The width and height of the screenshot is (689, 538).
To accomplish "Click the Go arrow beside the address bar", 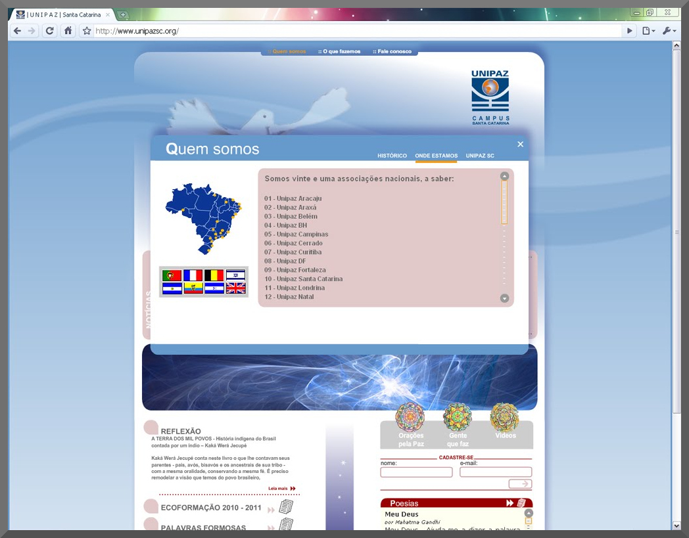I will [x=630, y=31].
